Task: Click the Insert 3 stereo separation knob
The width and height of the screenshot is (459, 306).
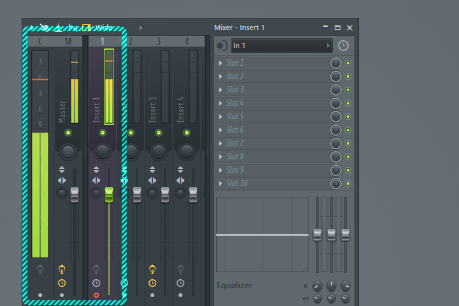Action: 152,193
